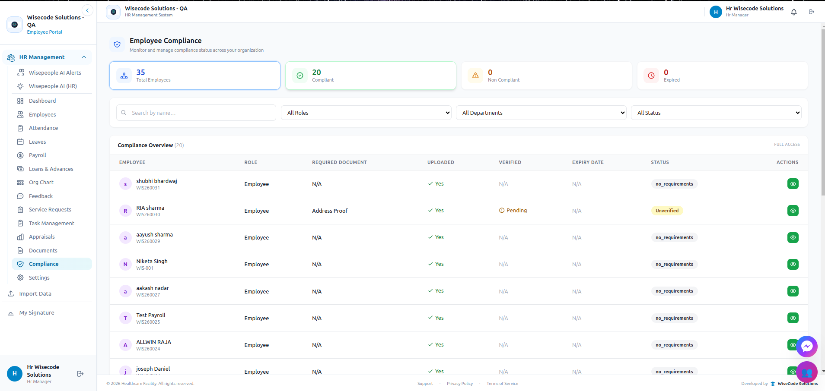Open My Signature
The image size is (825, 391).
tap(47, 312)
